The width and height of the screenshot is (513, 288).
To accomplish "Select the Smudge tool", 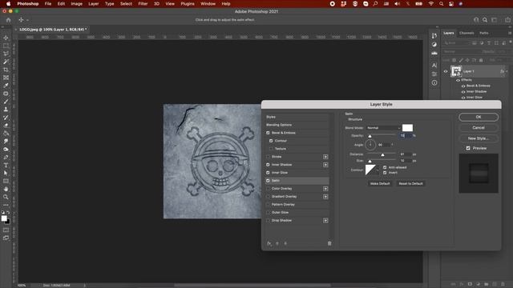I will (x=6, y=141).
